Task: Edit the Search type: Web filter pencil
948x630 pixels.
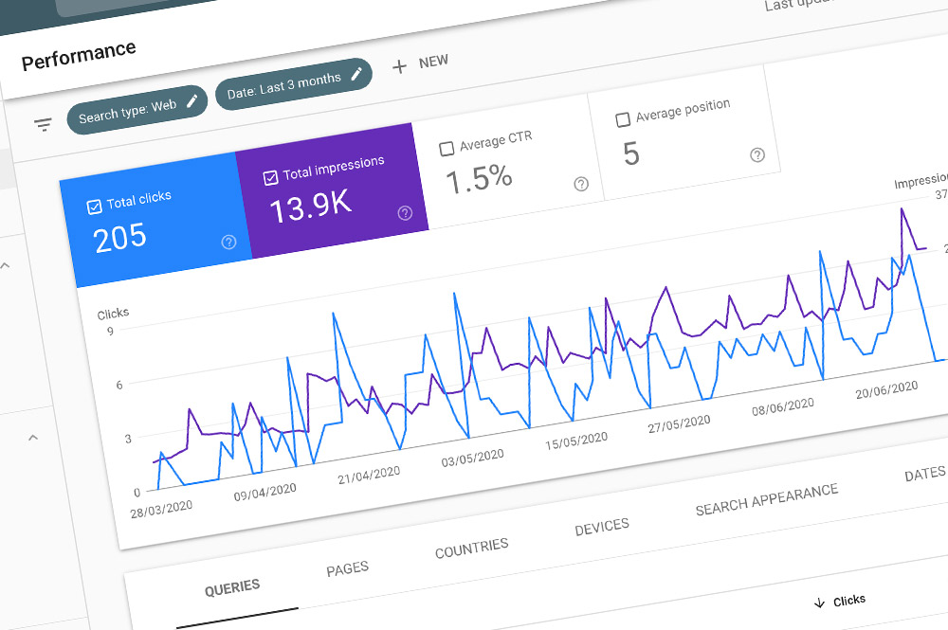Action: click(x=192, y=100)
